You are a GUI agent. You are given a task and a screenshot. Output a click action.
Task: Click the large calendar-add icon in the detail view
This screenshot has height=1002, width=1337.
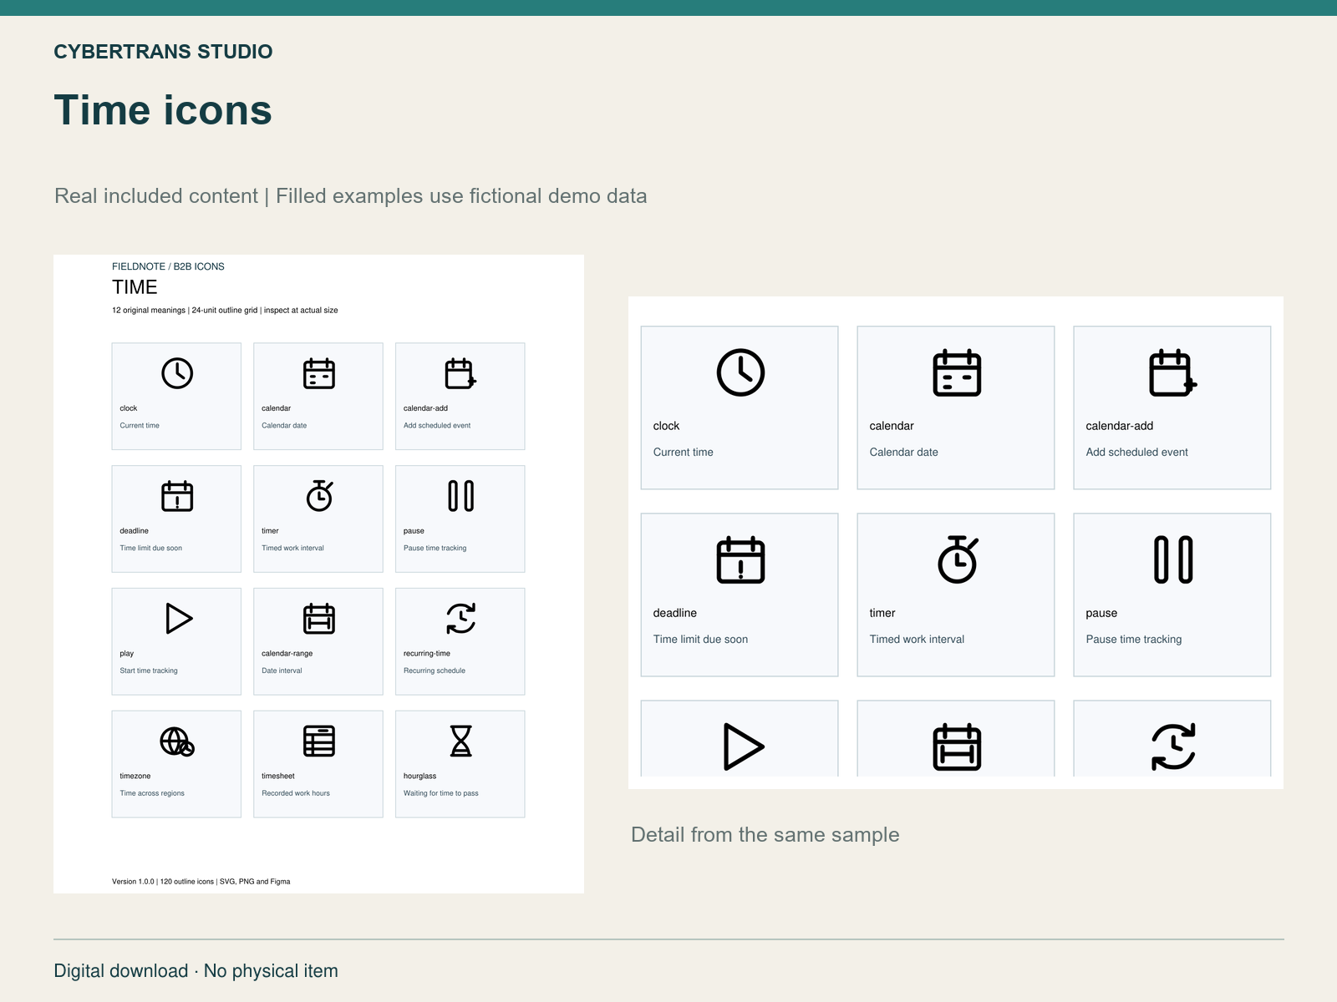[1173, 372]
